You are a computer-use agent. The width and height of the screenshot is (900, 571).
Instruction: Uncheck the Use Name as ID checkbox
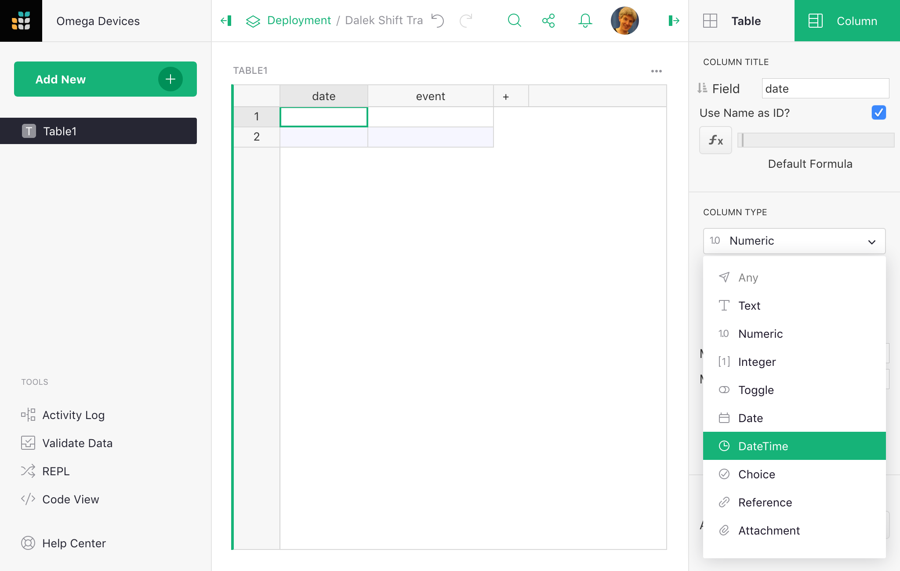878,112
